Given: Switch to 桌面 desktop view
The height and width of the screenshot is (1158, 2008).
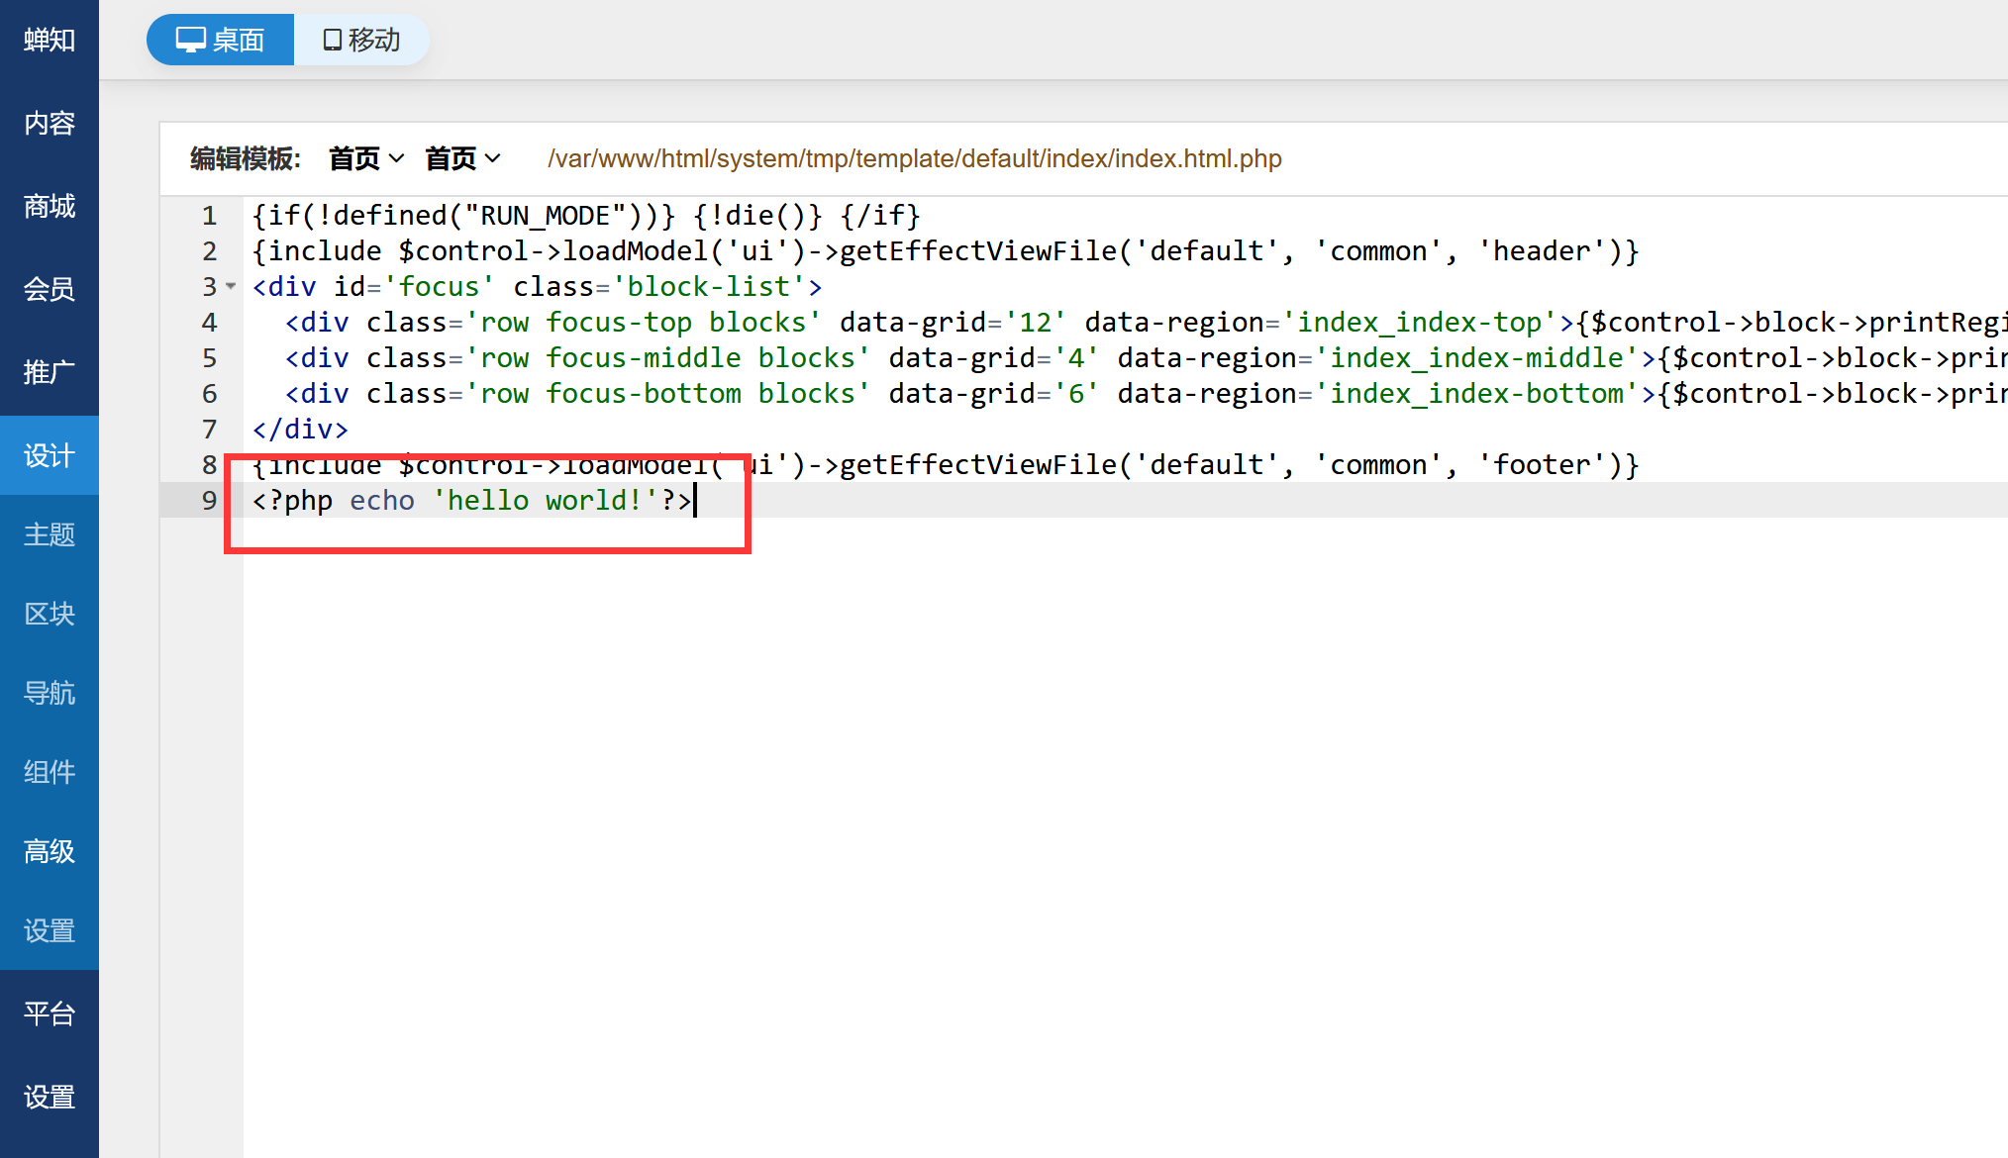Looking at the screenshot, I should (x=220, y=40).
